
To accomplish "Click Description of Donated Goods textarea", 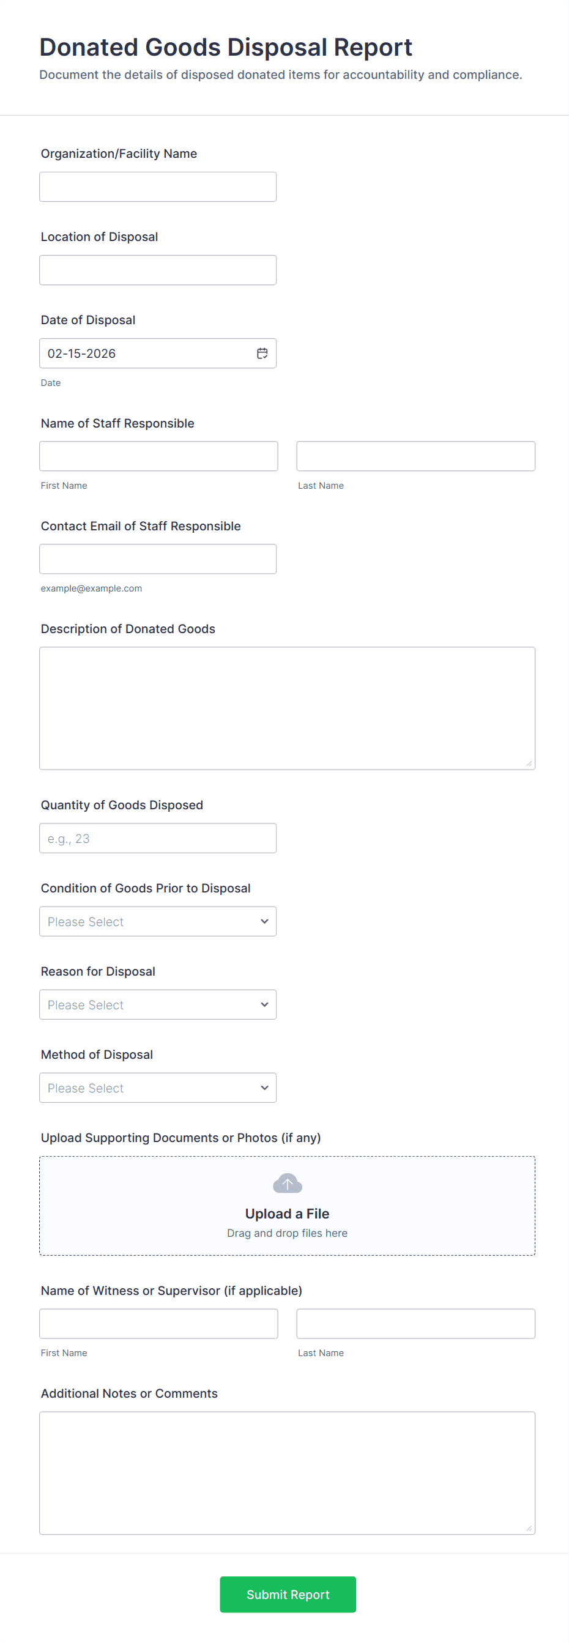I will pyautogui.click(x=287, y=708).
